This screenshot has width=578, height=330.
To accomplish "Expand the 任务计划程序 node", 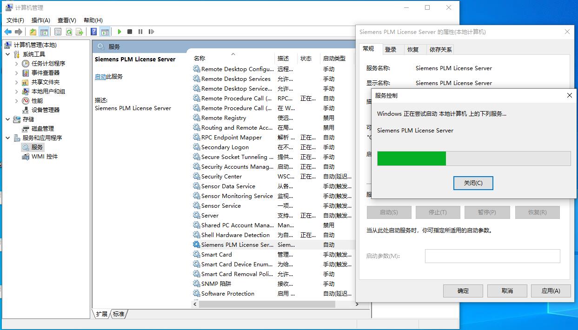I will (17, 64).
